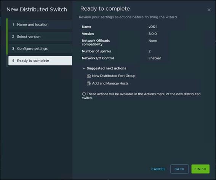Click the Ready to complete heading
The image size is (216, 180).
pos(105,9)
